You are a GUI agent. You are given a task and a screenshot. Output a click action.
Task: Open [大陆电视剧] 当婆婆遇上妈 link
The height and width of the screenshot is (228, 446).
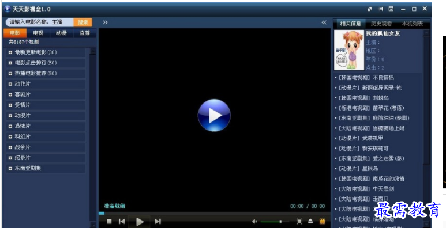coord(372,128)
